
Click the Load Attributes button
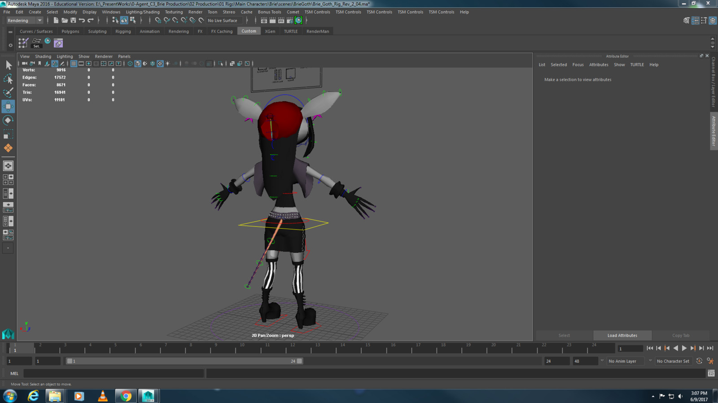(x=622, y=335)
